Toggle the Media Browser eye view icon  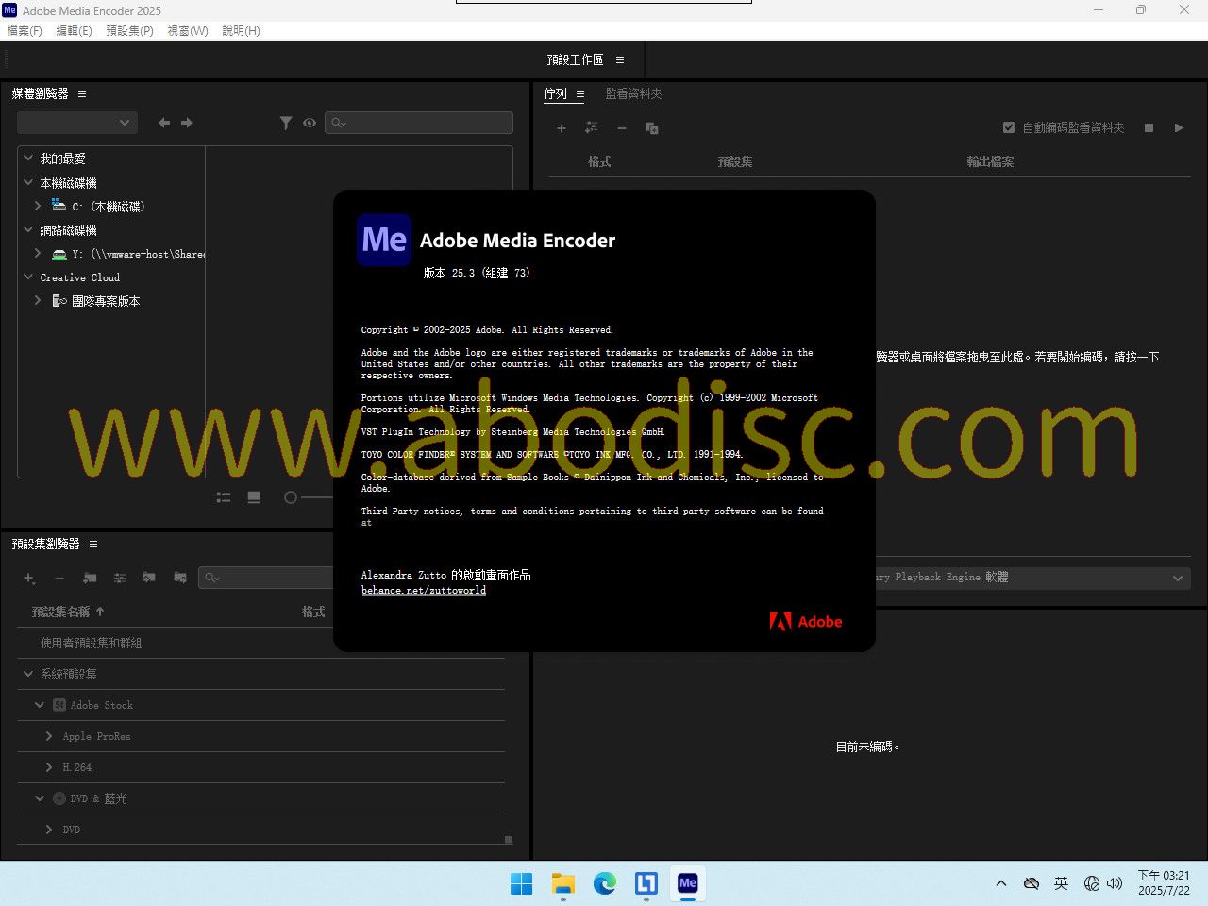coord(310,123)
